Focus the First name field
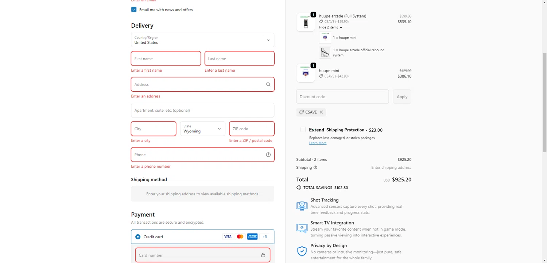 [166, 59]
